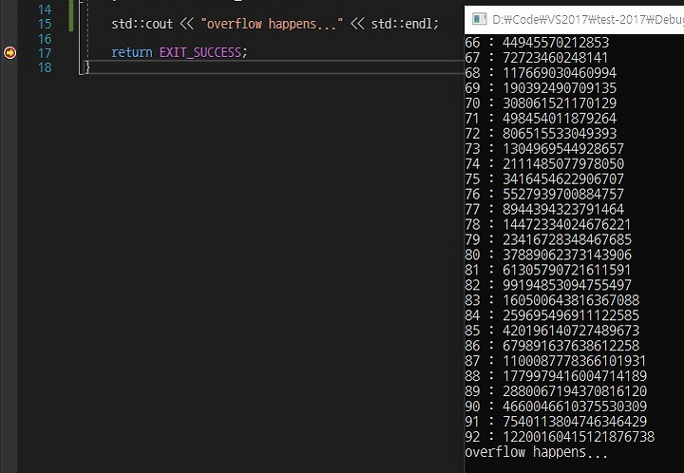The image size is (684, 473).
Task: Click console output row 88 : 1779979416004714189
Action: point(556,376)
